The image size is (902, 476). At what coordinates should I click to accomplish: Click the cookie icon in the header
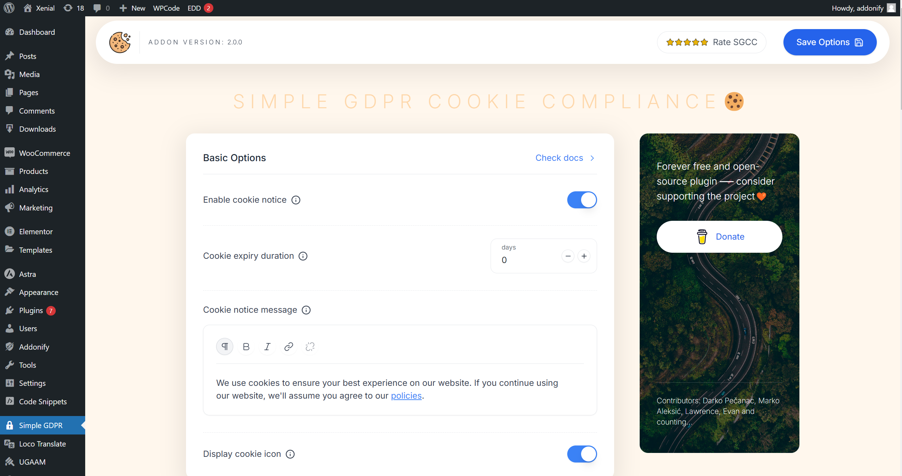[120, 42]
